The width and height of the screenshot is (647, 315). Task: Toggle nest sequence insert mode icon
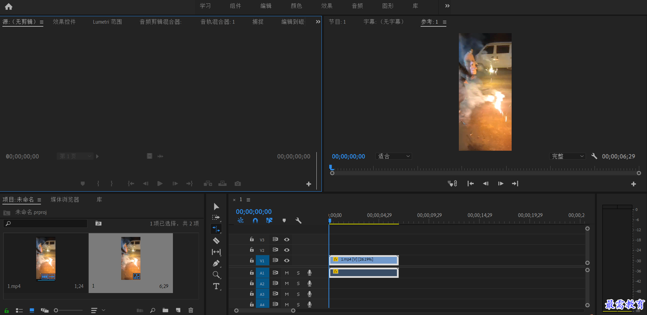(x=241, y=220)
